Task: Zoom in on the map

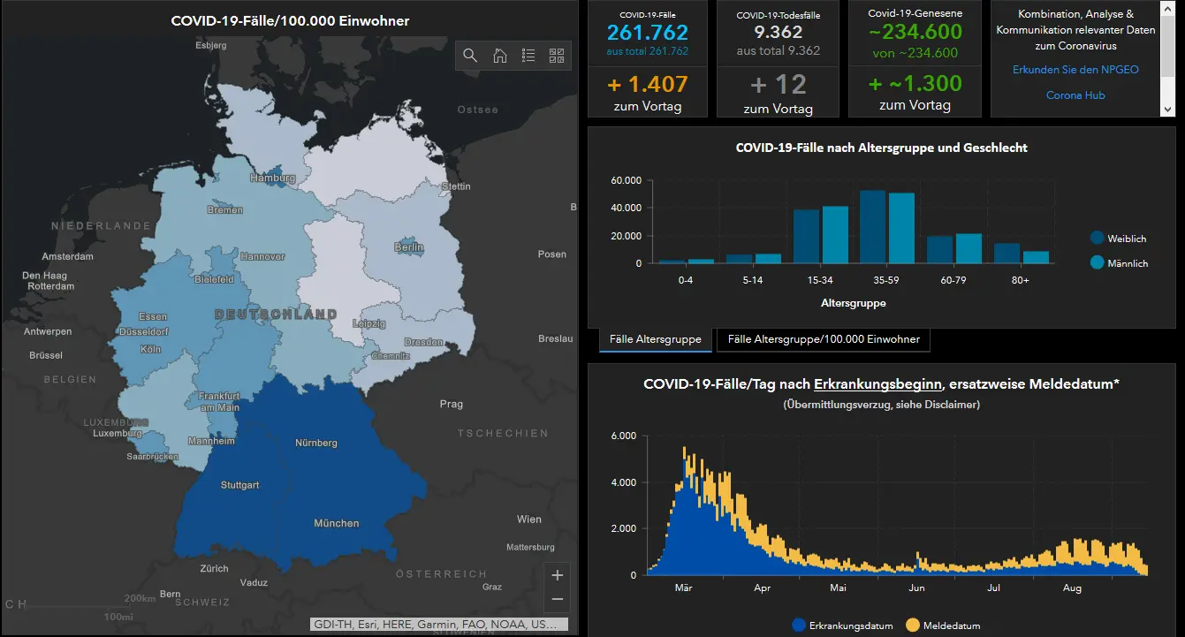Action: tap(557, 575)
